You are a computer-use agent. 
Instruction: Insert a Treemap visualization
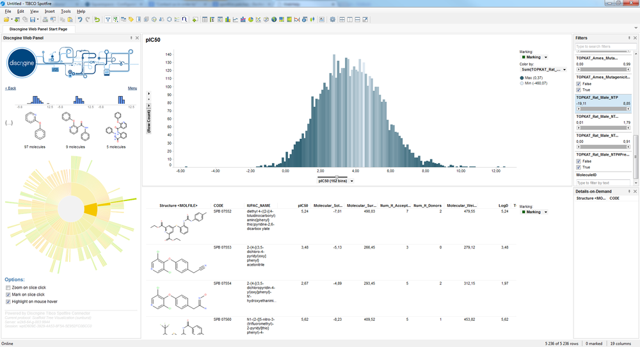click(282, 20)
